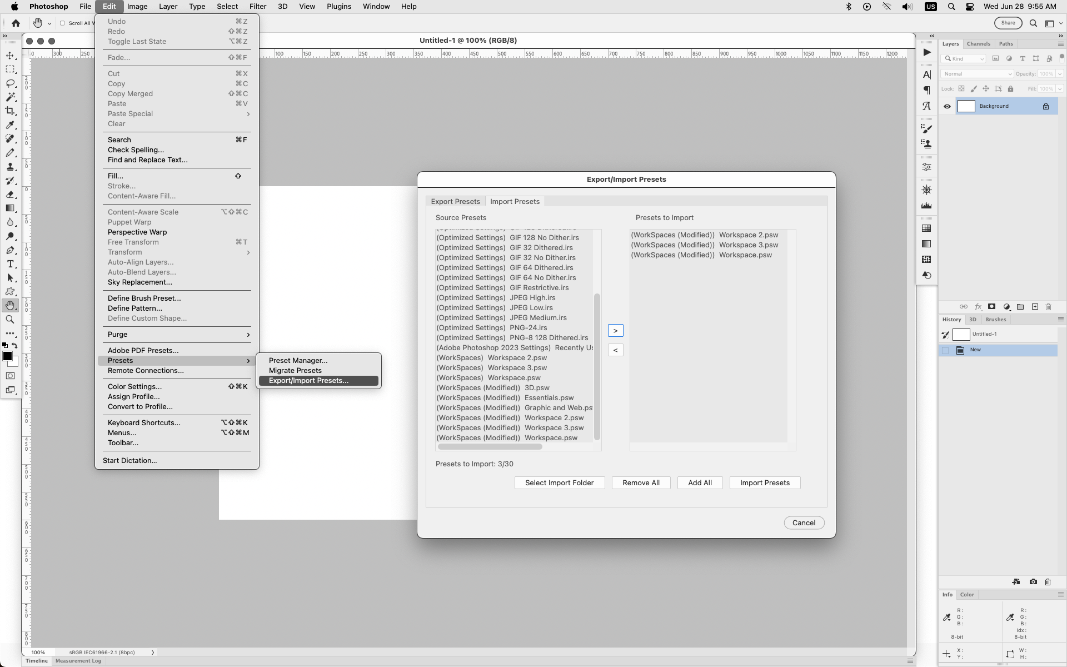Open the Histogram panel
Screen dimensions: 1067x667
point(926,206)
